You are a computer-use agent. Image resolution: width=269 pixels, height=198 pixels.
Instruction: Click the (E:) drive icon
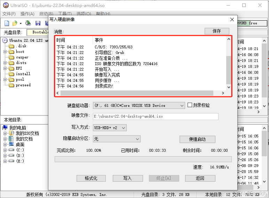(11, 161)
